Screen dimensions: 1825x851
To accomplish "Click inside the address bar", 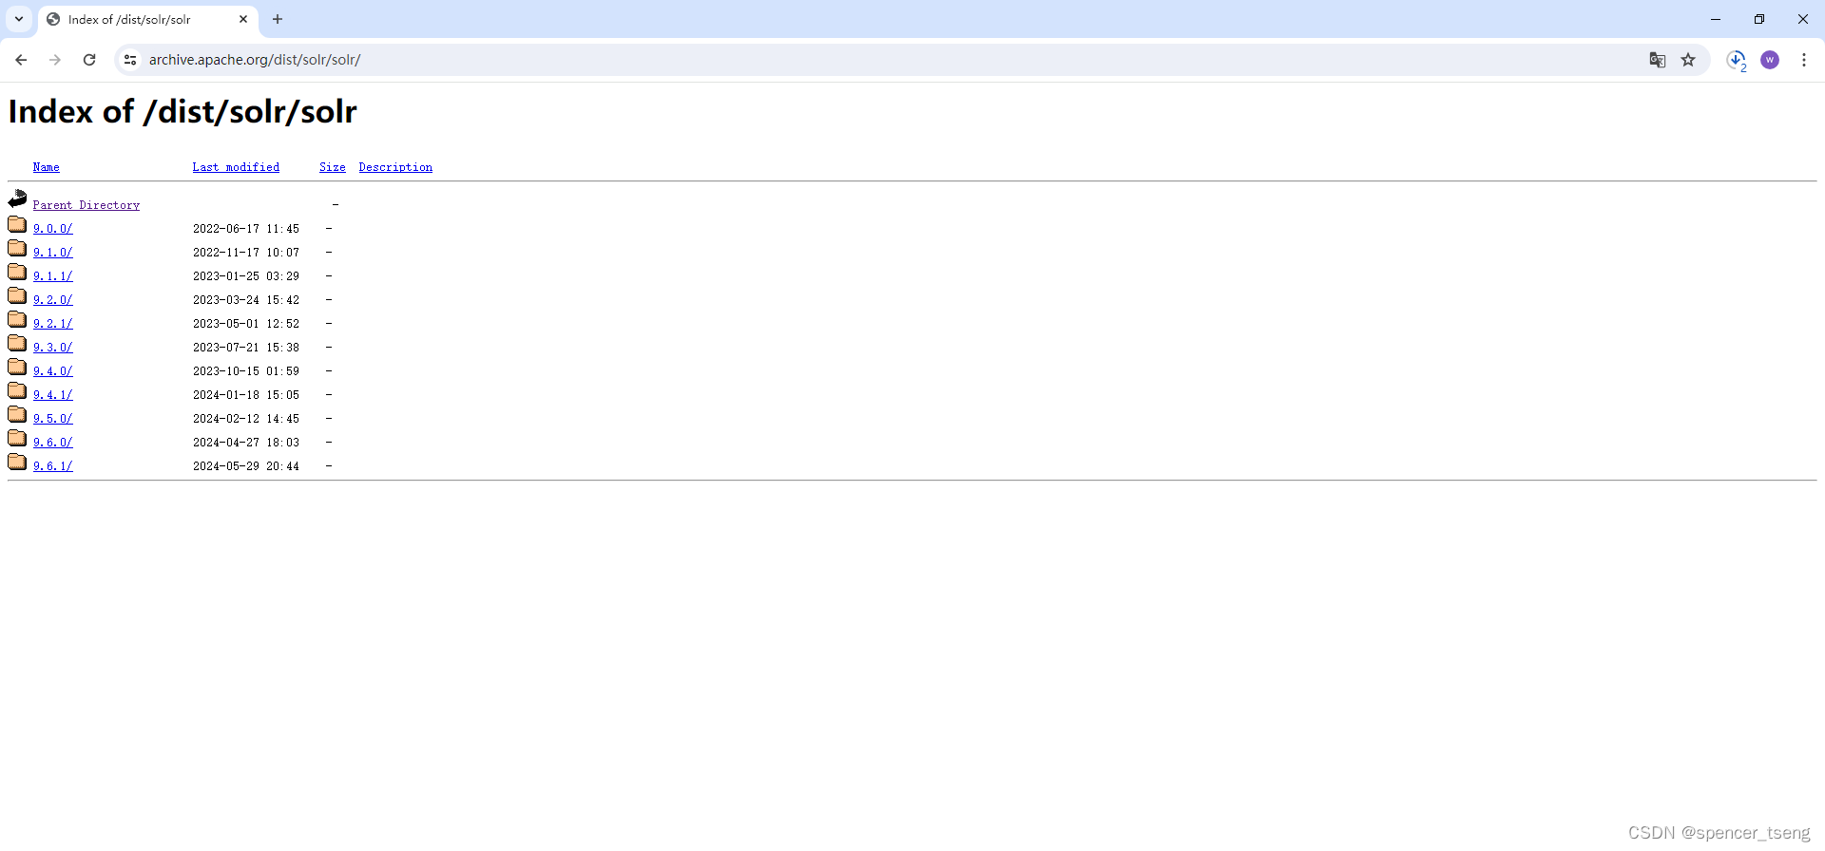I will coord(475,59).
